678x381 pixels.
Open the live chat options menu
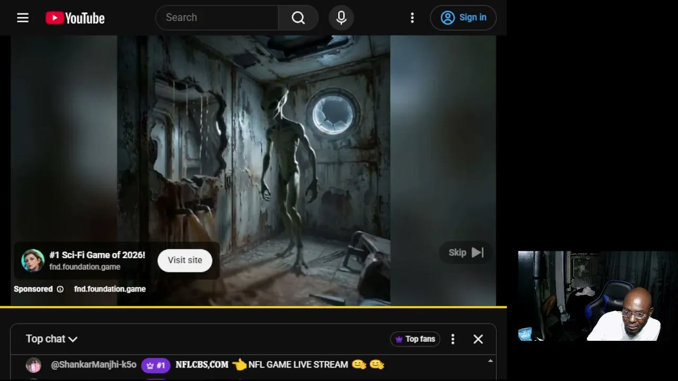(453, 339)
